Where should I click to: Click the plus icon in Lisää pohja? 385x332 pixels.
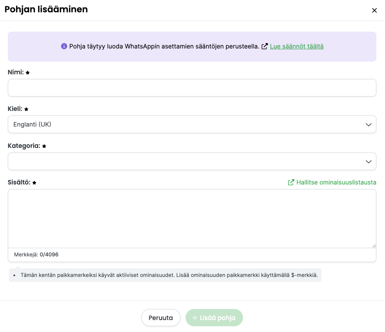pos(195,318)
